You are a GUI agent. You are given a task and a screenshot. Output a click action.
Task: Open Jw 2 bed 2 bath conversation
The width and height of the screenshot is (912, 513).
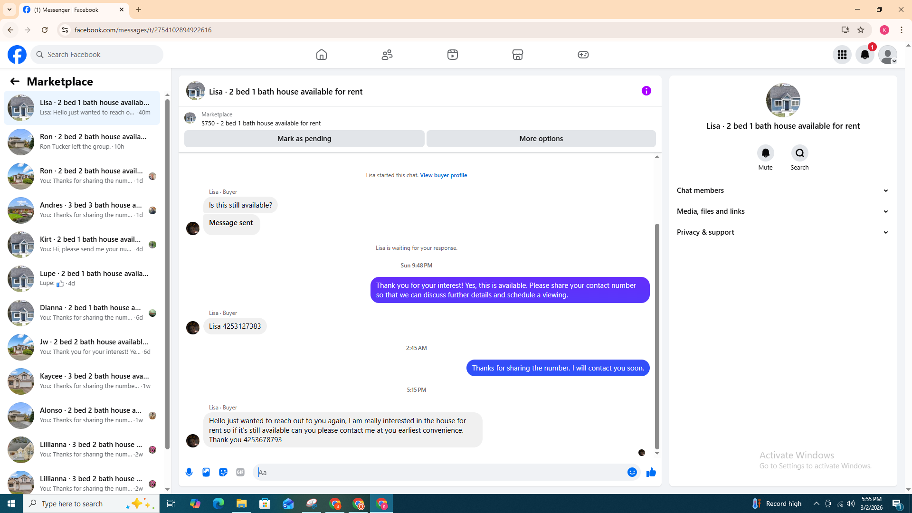pos(82,347)
